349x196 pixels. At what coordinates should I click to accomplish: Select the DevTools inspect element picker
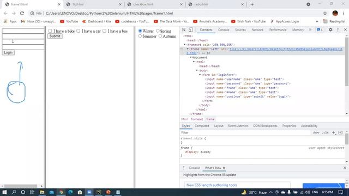(x=184, y=30)
